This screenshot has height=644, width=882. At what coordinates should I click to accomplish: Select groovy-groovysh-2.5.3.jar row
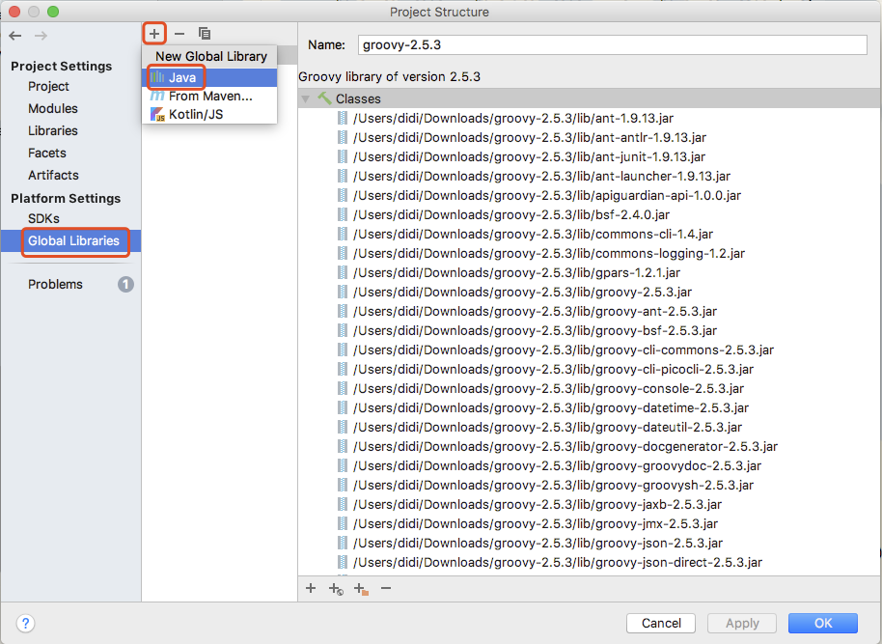[x=589, y=485]
